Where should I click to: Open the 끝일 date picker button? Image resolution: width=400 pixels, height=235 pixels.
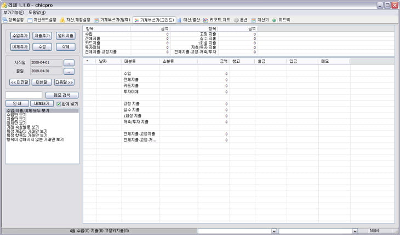pos(68,72)
